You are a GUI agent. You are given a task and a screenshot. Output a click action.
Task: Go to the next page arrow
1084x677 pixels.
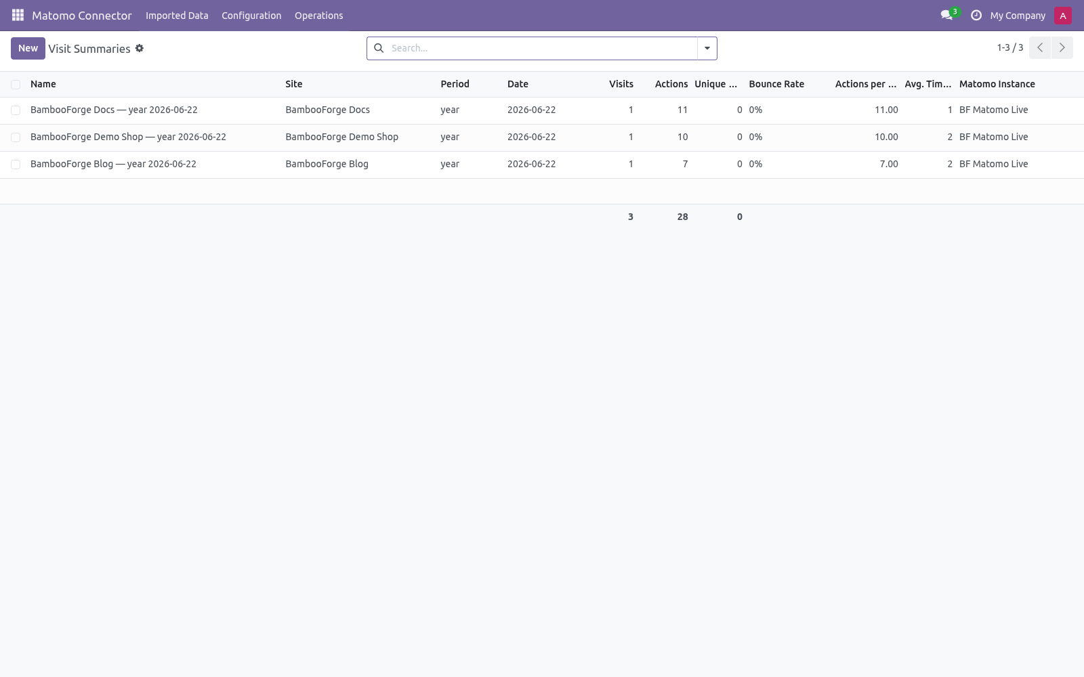coord(1062,47)
